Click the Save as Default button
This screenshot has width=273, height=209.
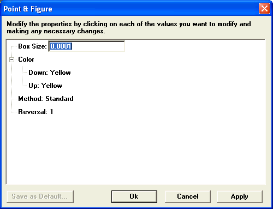(x=40, y=196)
